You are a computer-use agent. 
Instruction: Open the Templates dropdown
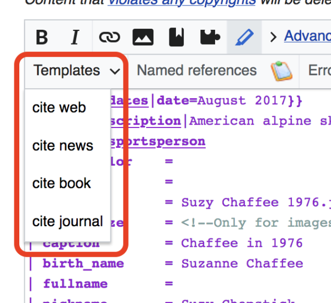point(77,71)
